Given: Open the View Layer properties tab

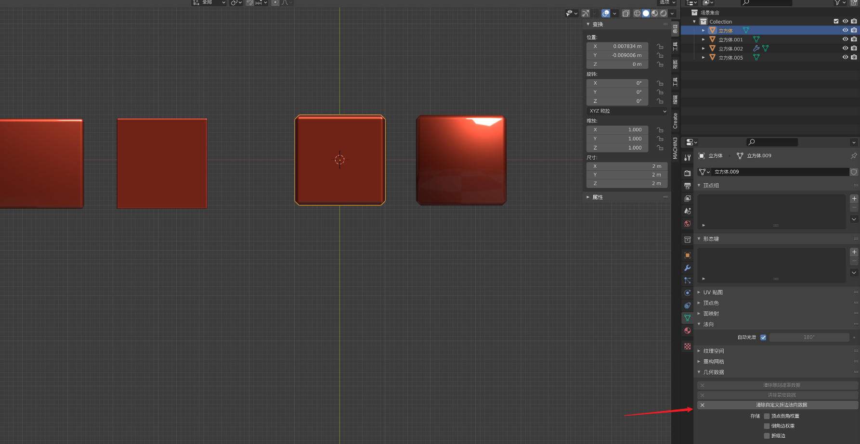Looking at the screenshot, I should tap(687, 198).
